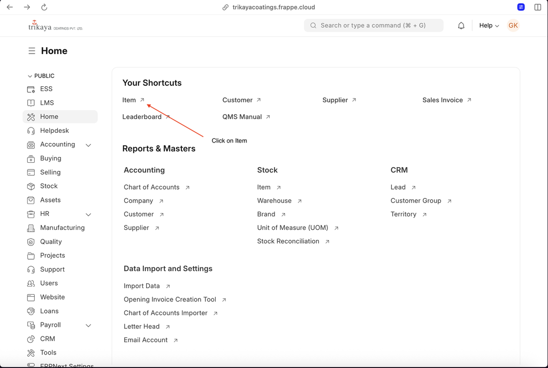548x368 pixels.
Task: Click the Assets sidebar icon
Action: pos(31,200)
